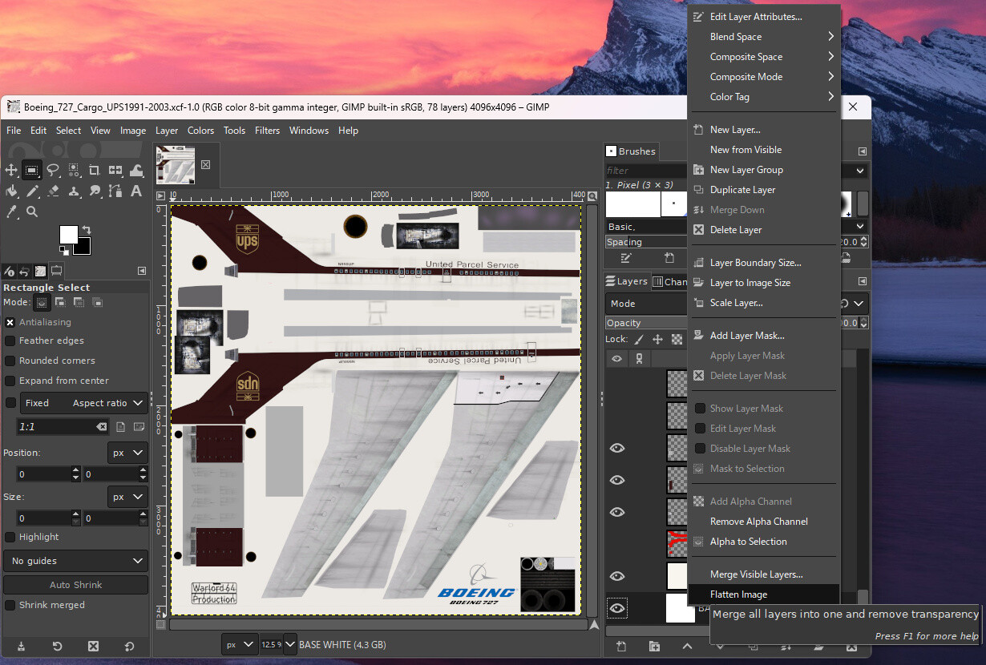Viewport: 986px width, 665px height.
Task: Open the Colors menu
Action: click(x=200, y=131)
